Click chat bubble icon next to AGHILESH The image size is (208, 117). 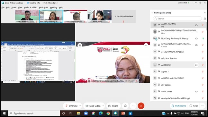(196, 65)
